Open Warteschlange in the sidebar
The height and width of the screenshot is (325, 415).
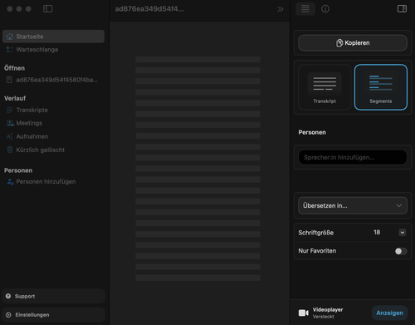(53, 50)
